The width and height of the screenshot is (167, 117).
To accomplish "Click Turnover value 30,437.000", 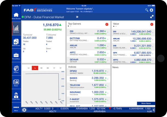I will (x=30, y=38).
